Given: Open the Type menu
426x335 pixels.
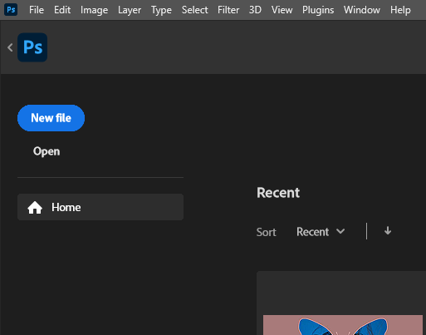Looking at the screenshot, I should (x=161, y=10).
